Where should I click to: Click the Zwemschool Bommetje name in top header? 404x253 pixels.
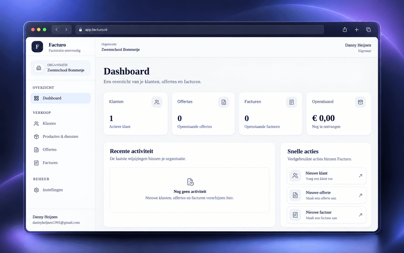[x=120, y=49]
